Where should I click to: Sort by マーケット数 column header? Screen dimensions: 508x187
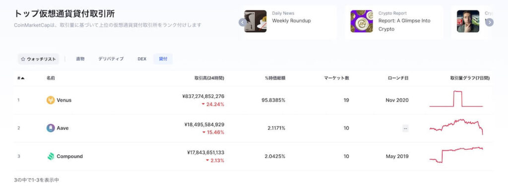pos(337,78)
